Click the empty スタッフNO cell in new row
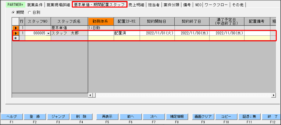 coord(38,38)
